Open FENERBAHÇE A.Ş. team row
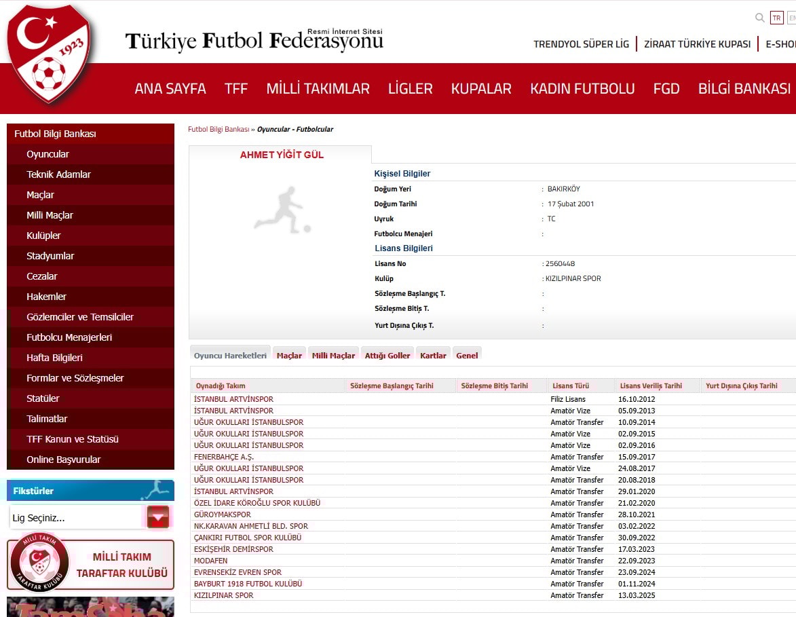Screen dimensions: 796x617 point(224,457)
